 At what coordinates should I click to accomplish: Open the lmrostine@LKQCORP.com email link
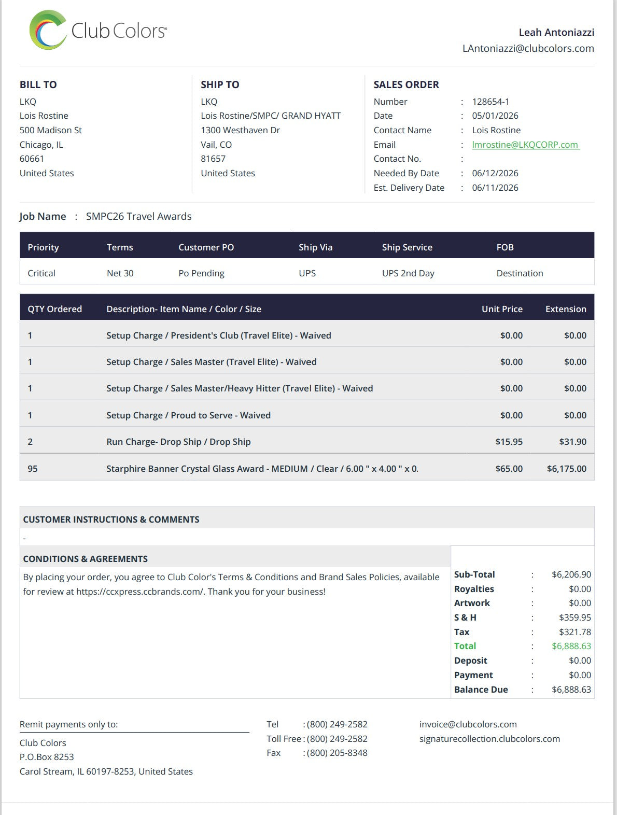(525, 145)
